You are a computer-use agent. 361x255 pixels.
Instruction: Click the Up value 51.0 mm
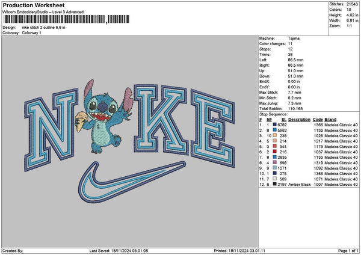click(x=295, y=71)
